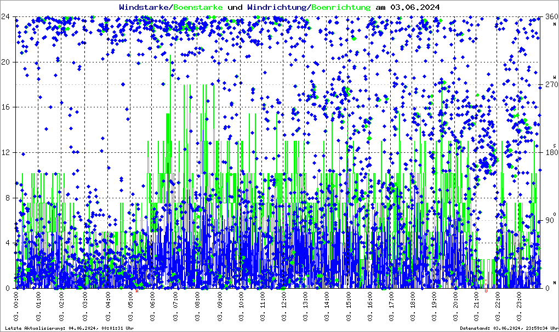Click the '03. 20:00' time axis label
This screenshot has width=559, height=332.
tap(455, 306)
